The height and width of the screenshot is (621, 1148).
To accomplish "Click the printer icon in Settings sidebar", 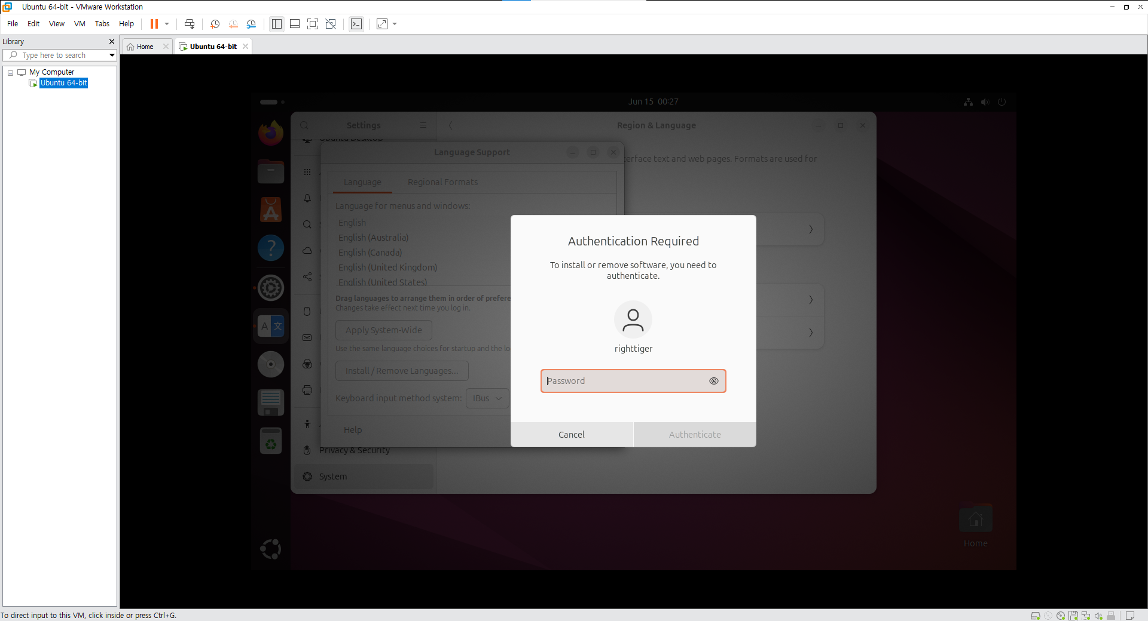I will point(307,390).
